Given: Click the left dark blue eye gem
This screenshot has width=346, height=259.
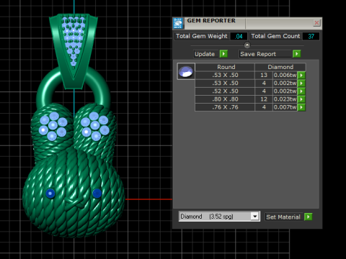Looking at the screenshot, I should point(50,194).
